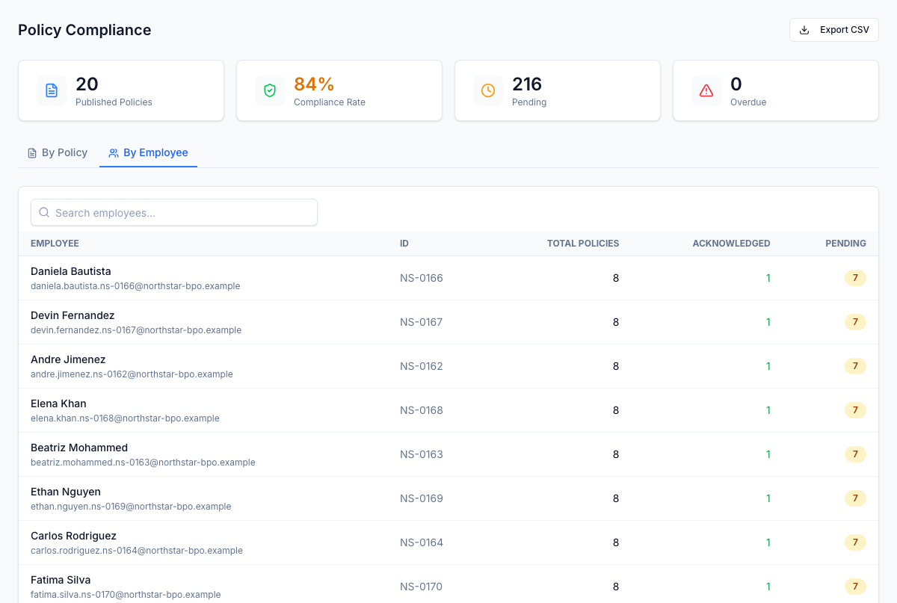The height and width of the screenshot is (603, 897).
Task: Click pending badge 7 for Devin Fernandez
Action: 855,322
